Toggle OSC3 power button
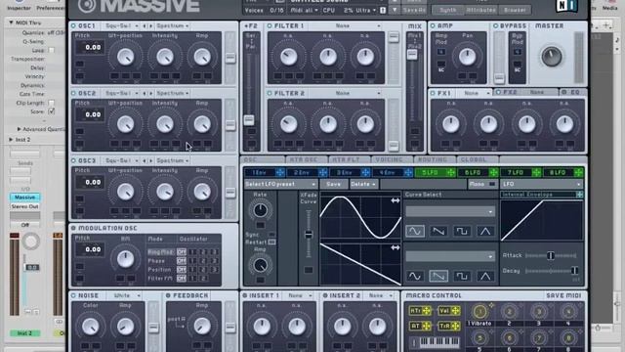Viewport: 625px width, 352px height. (x=73, y=160)
